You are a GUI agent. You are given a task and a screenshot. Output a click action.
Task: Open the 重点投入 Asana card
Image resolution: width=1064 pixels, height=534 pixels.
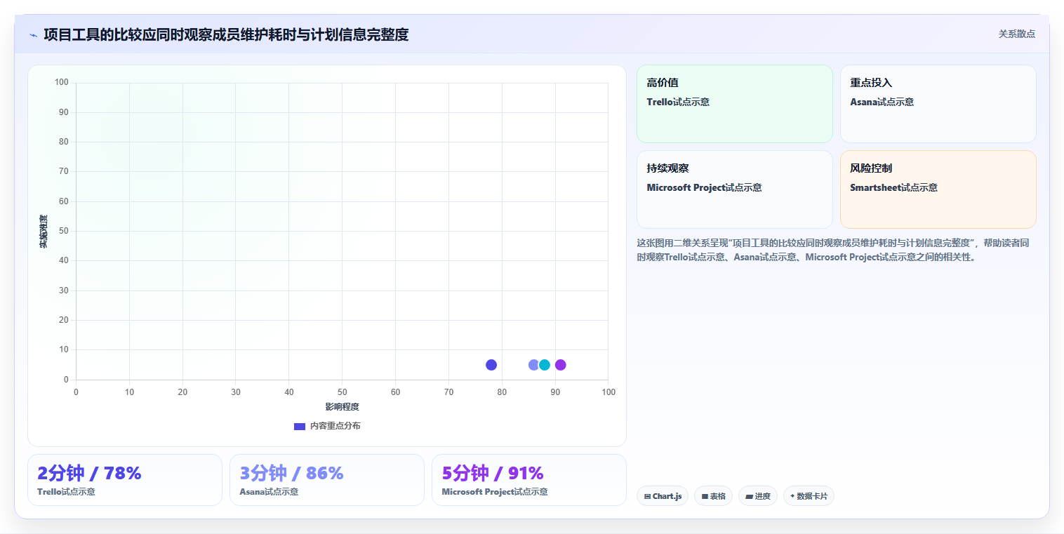click(938, 104)
